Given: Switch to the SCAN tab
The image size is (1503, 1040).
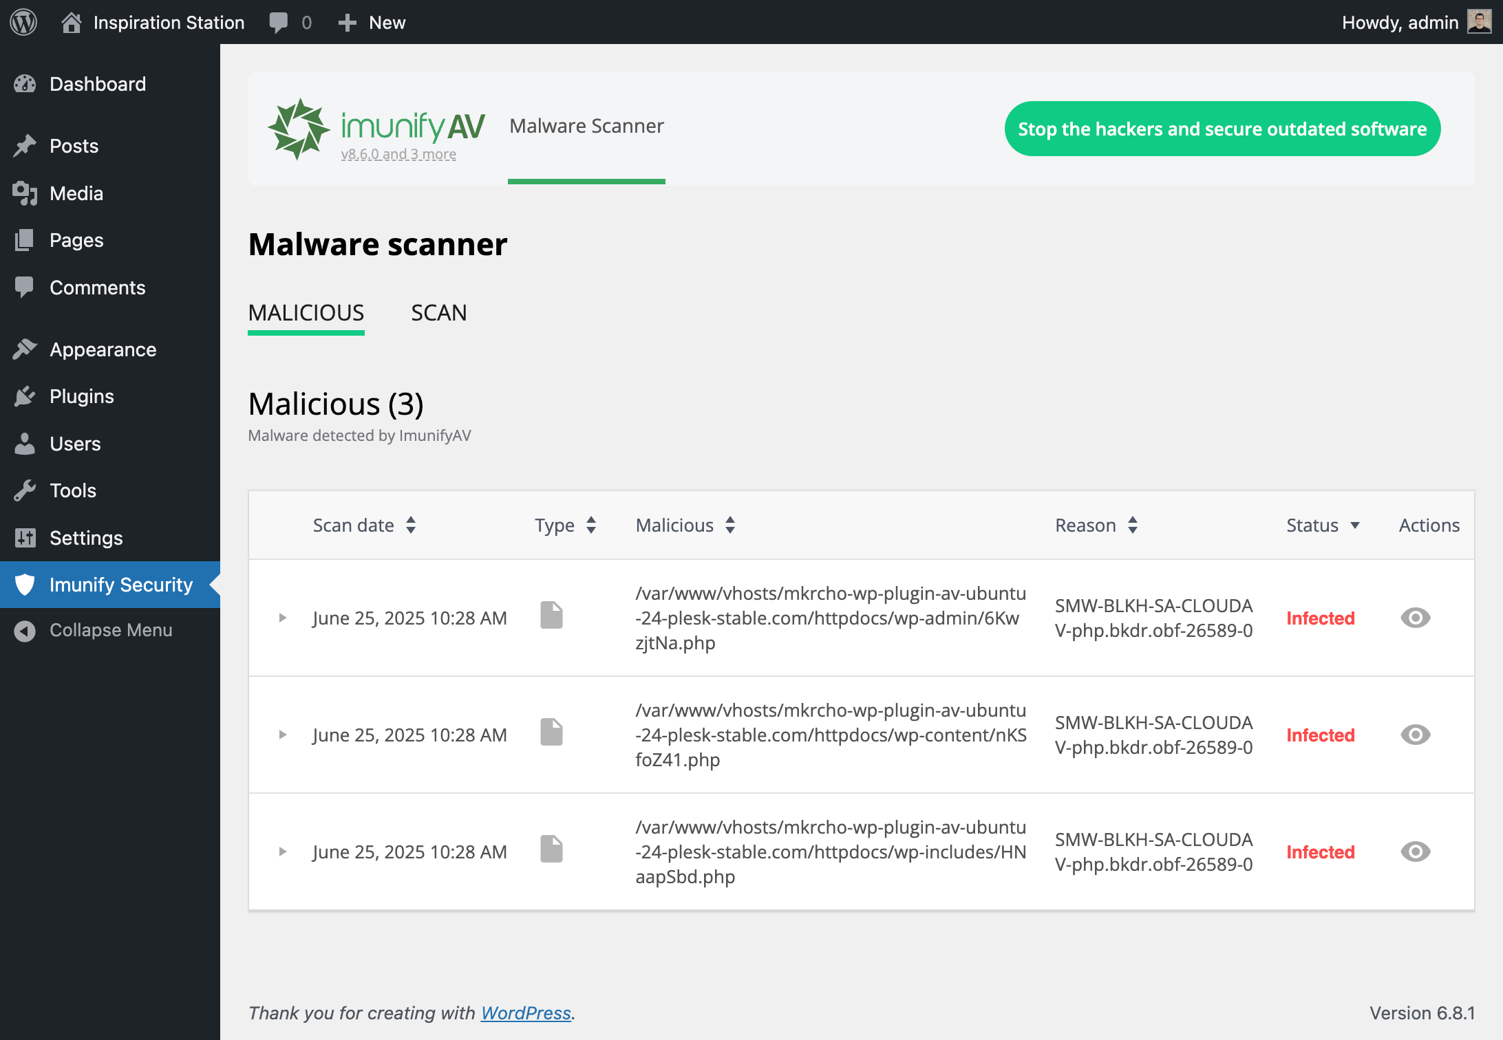Looking at the screenshot, I should tap(439, 313).
